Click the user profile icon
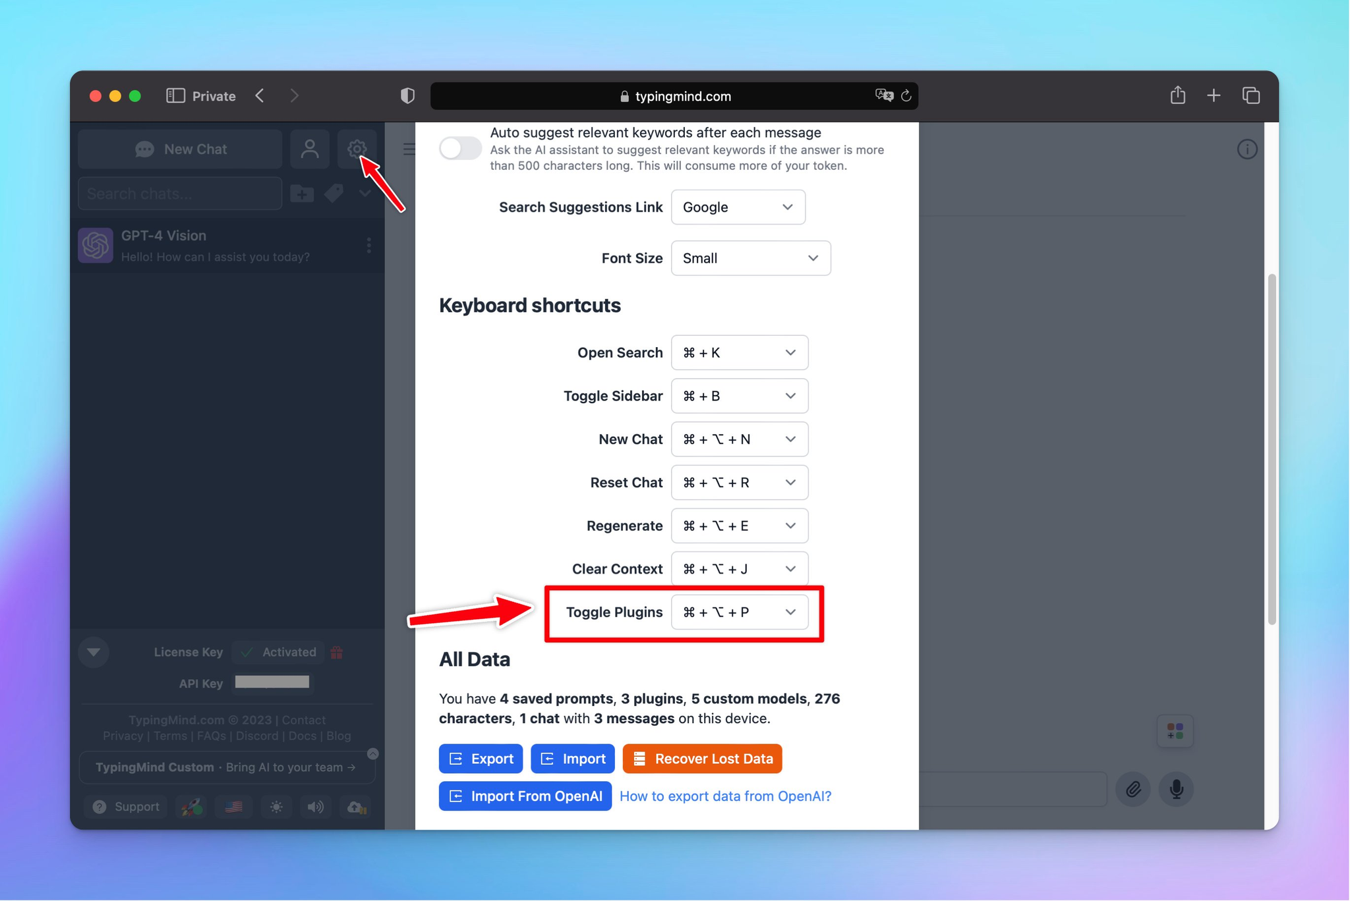The image size is (1350, 901). 312,149
